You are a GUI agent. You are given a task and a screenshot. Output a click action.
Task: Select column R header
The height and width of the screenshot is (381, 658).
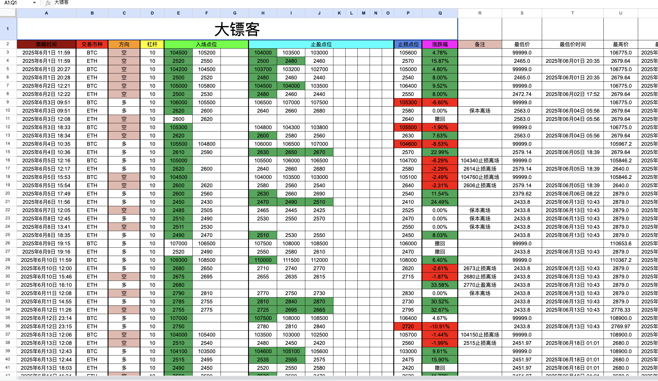480,13
